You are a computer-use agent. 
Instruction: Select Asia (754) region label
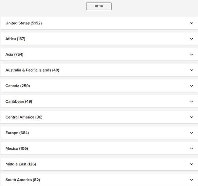tap(14, 54)
